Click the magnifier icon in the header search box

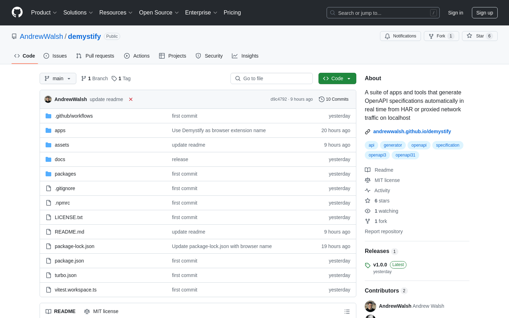coord(333,13)
